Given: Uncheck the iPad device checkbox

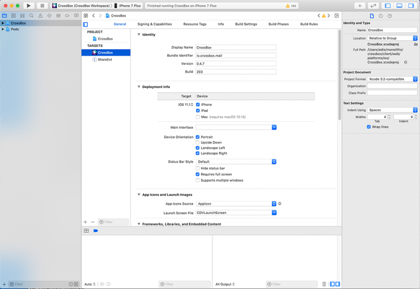Looking at the screenshot, I should tap(197, 111).
